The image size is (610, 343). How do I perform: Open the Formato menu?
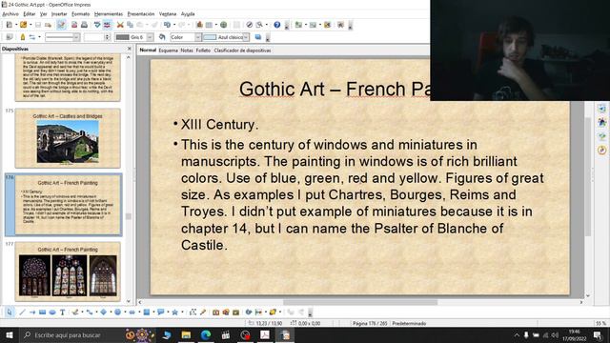(80, 13)
